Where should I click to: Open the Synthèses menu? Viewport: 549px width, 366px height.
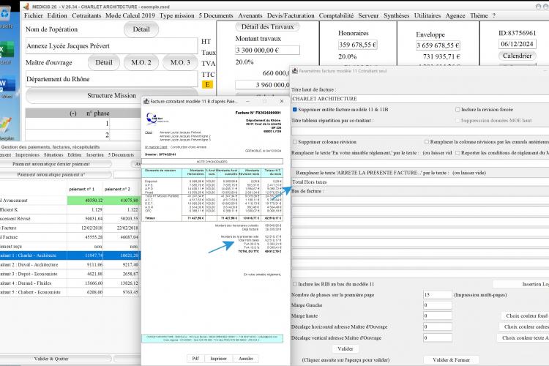click(396, 15)
